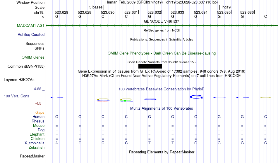The width and height of the screenshot is (278, 163).
Task: Click the SNPs track label
Action: point(40,48)
